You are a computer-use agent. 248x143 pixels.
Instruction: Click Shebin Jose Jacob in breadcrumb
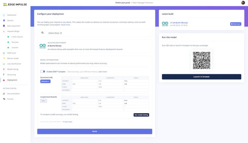pos(123,3)
